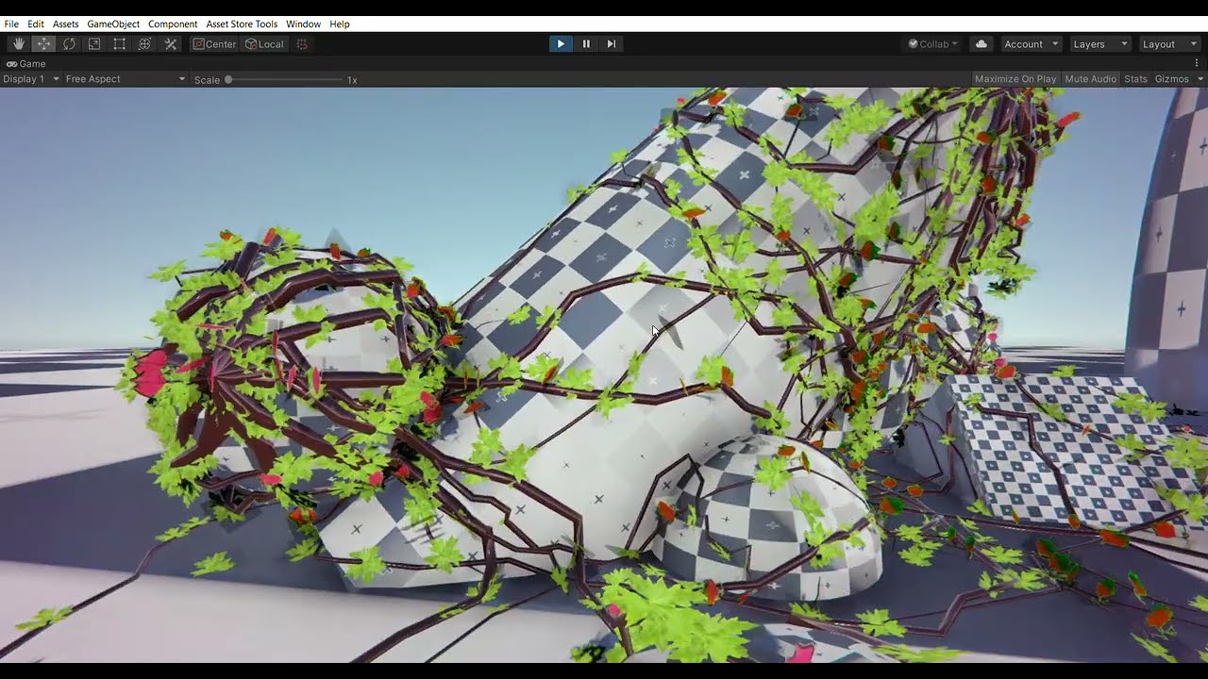Open the Gizmos dropdown arrow

tap(1200, 79)
